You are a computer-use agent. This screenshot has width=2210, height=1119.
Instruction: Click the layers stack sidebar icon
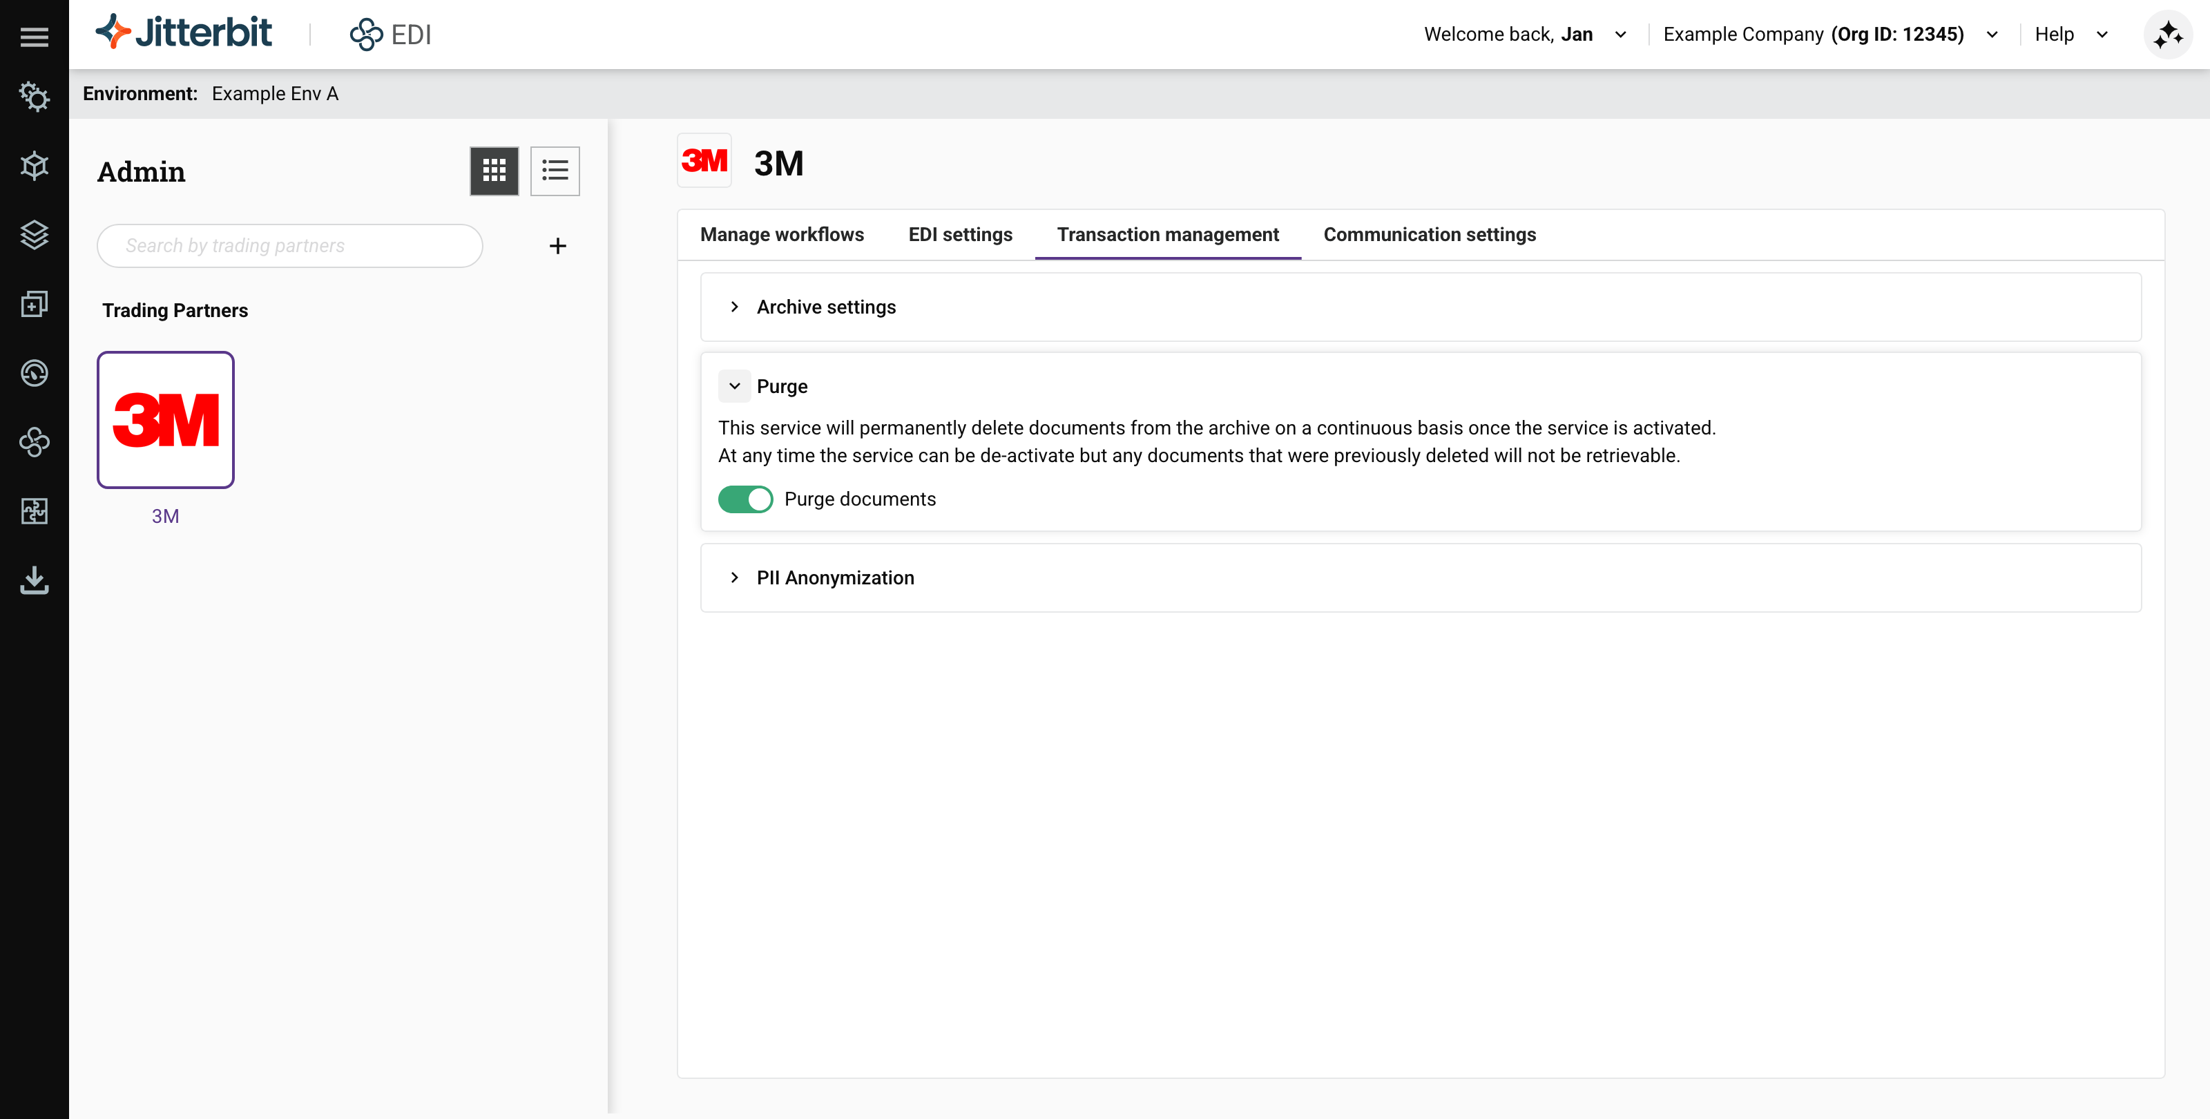pos(35,234)
